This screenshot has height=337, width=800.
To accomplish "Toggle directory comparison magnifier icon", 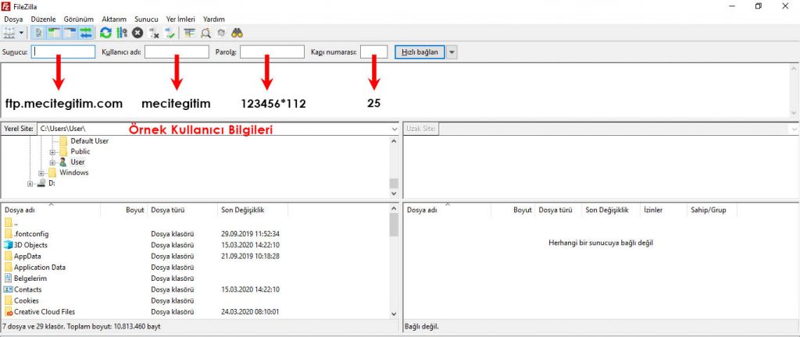I will [x=205, y=33].
